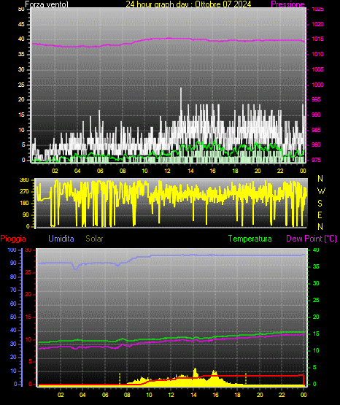Click the green temperature axis value '35'
This screenshot has height=405, width=340.
coord(316,266)
